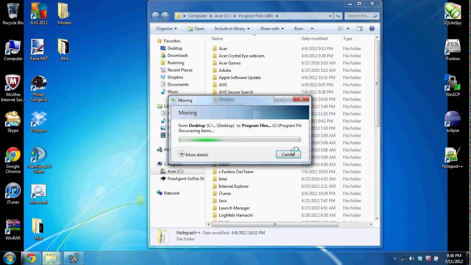Toggle the Explorer preview pane icon
The image size is (471, 265).
(x=360, y=28)
